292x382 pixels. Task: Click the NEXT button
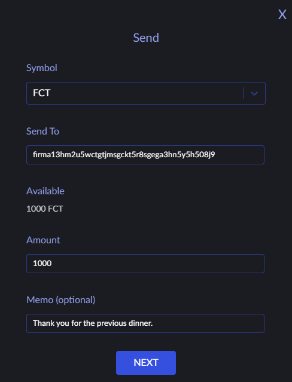point(146,363)
